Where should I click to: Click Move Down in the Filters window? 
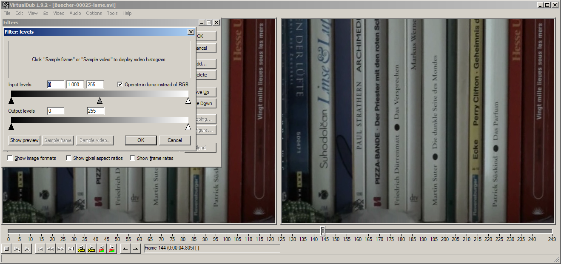(206, 103)
